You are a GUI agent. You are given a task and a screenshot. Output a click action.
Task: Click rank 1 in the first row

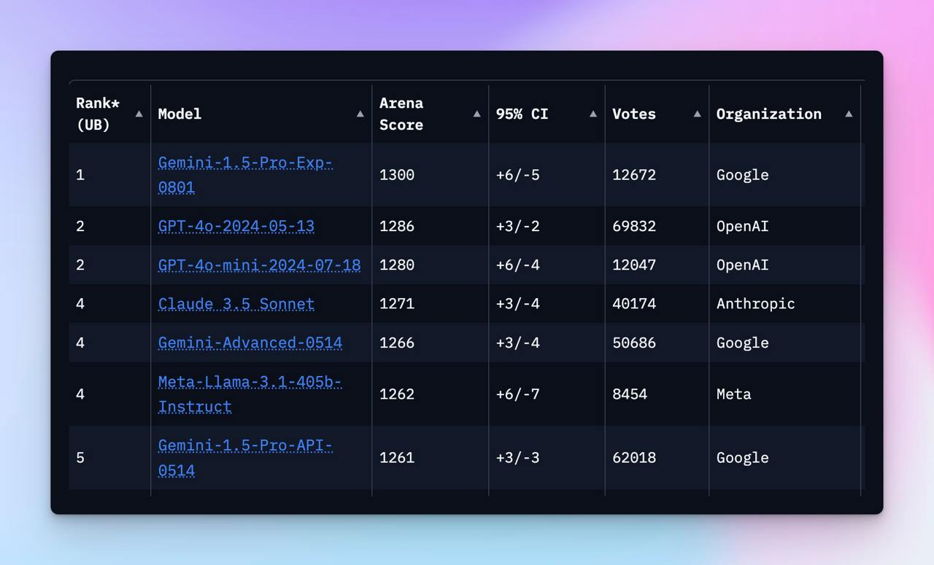tap(80, 175)
